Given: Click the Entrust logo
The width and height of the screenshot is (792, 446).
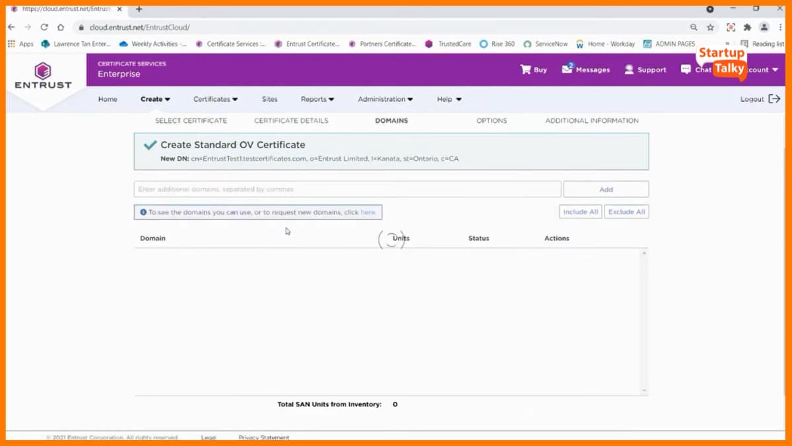Looking at the screenshot, I should click(x=43, y=76).
